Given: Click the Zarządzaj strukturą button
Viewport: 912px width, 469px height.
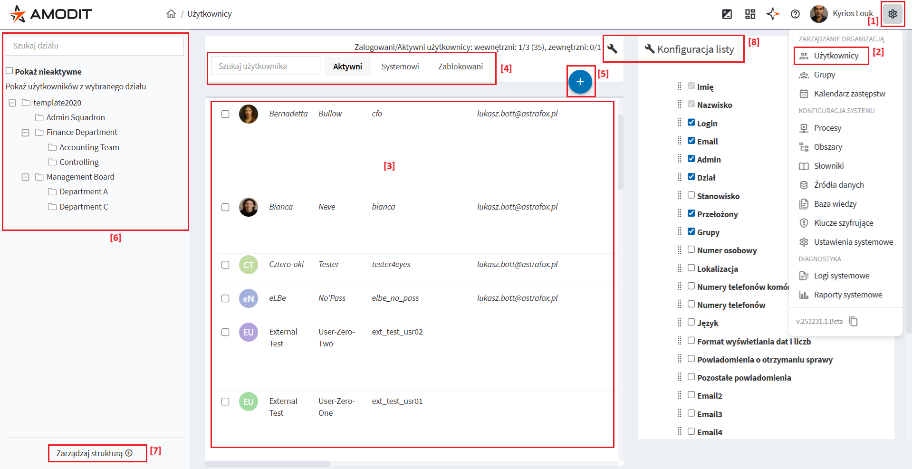Looking at the screenshot, I should [94, 453].
